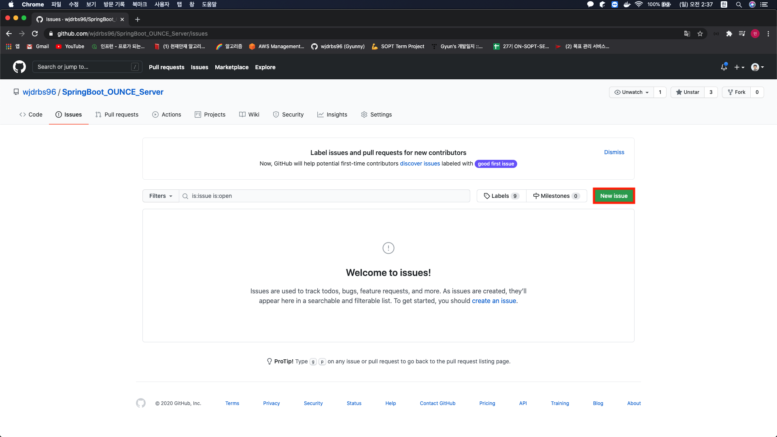
Task: Open the notifications bell
Action: pos(724,67)
